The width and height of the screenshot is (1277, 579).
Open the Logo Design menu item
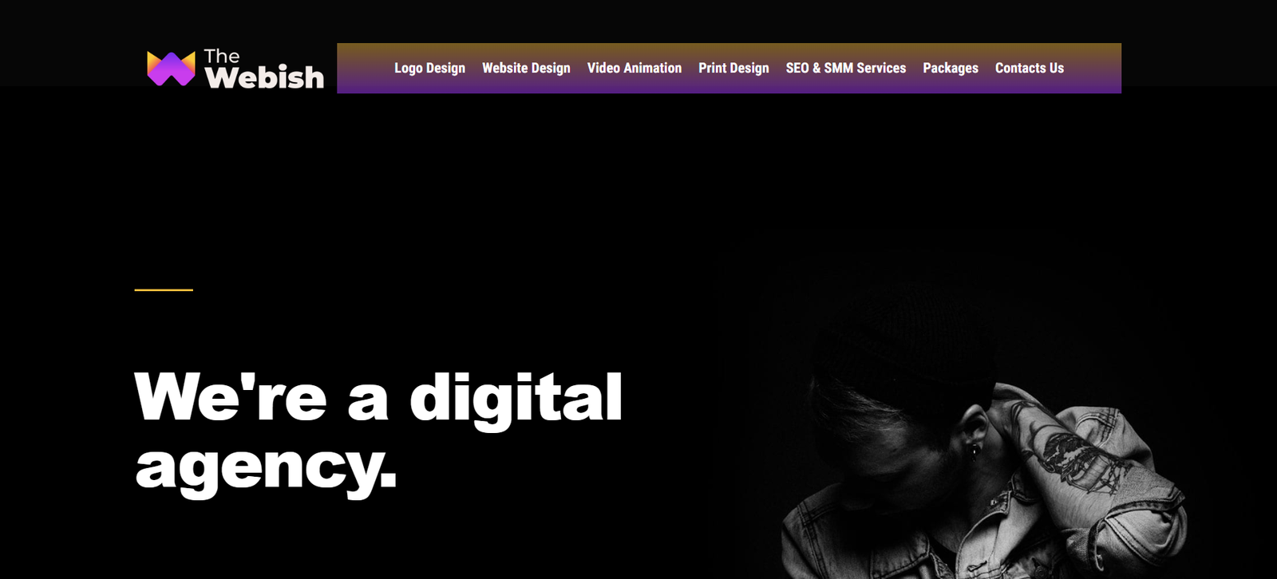(429, 68)
